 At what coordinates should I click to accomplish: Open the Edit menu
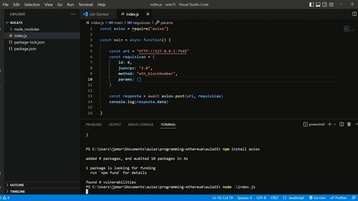point(16,4)
